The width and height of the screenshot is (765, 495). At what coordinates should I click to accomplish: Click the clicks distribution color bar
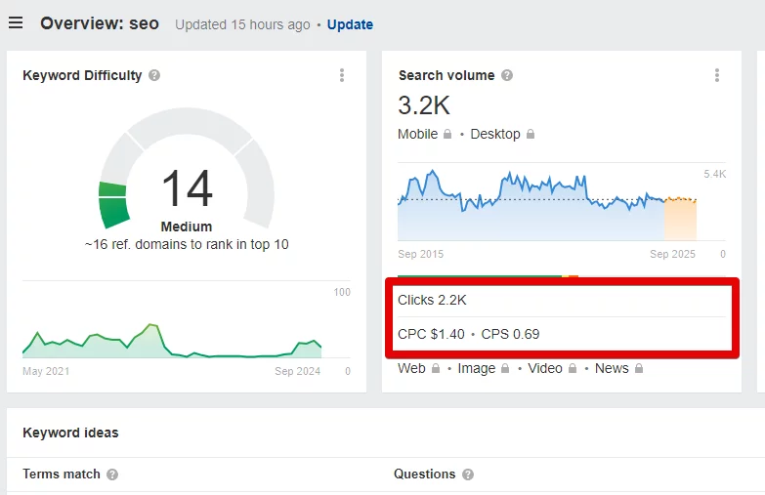(x=488, y=276)
